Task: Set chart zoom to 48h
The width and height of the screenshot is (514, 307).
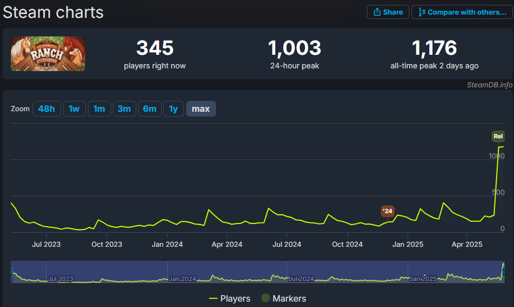Action: pos(46,109)
